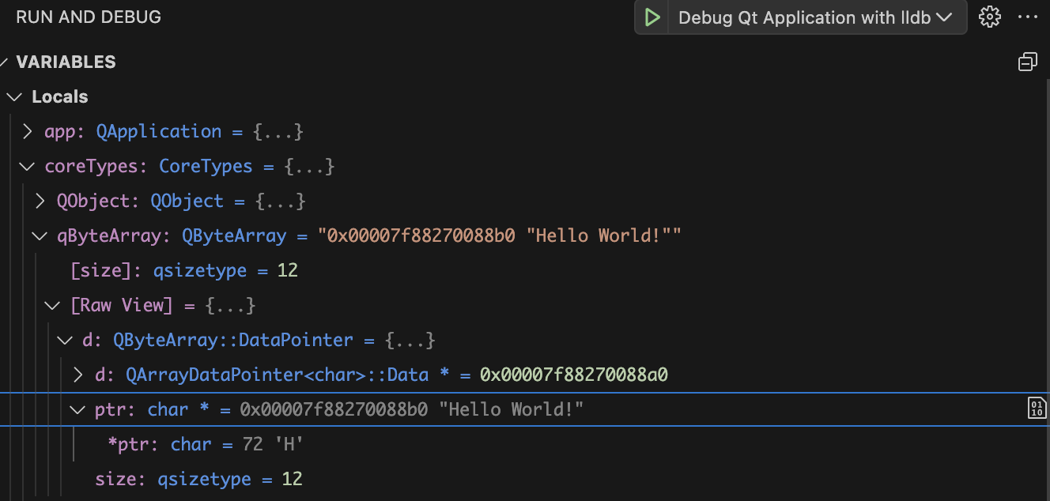This screenshot has height=501, width=1050.
Task: Collapse the Locals scope
Action: [x=13, y=96]
